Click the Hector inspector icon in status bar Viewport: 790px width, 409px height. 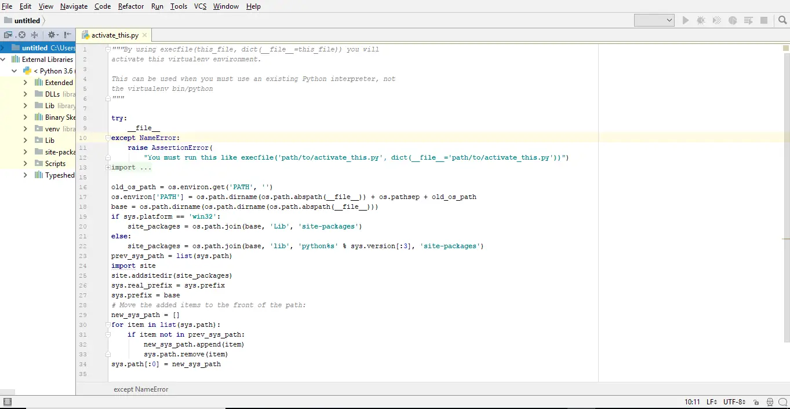pos(770,402)
